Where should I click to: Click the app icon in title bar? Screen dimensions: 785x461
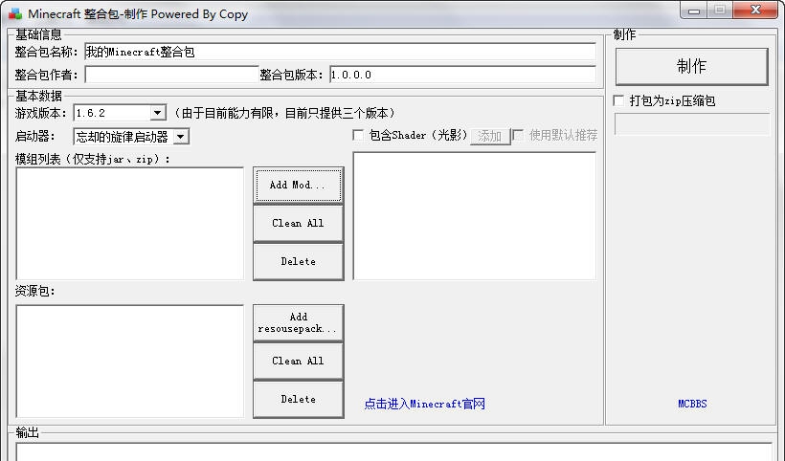coord(14,14)
